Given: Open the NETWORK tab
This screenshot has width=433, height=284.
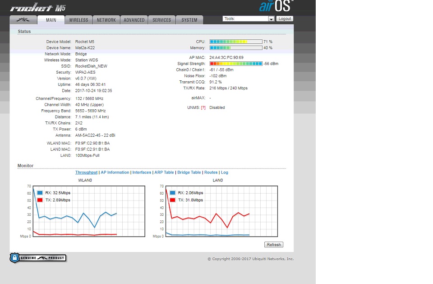Looking at the screenshot, I should pos(106,20).
